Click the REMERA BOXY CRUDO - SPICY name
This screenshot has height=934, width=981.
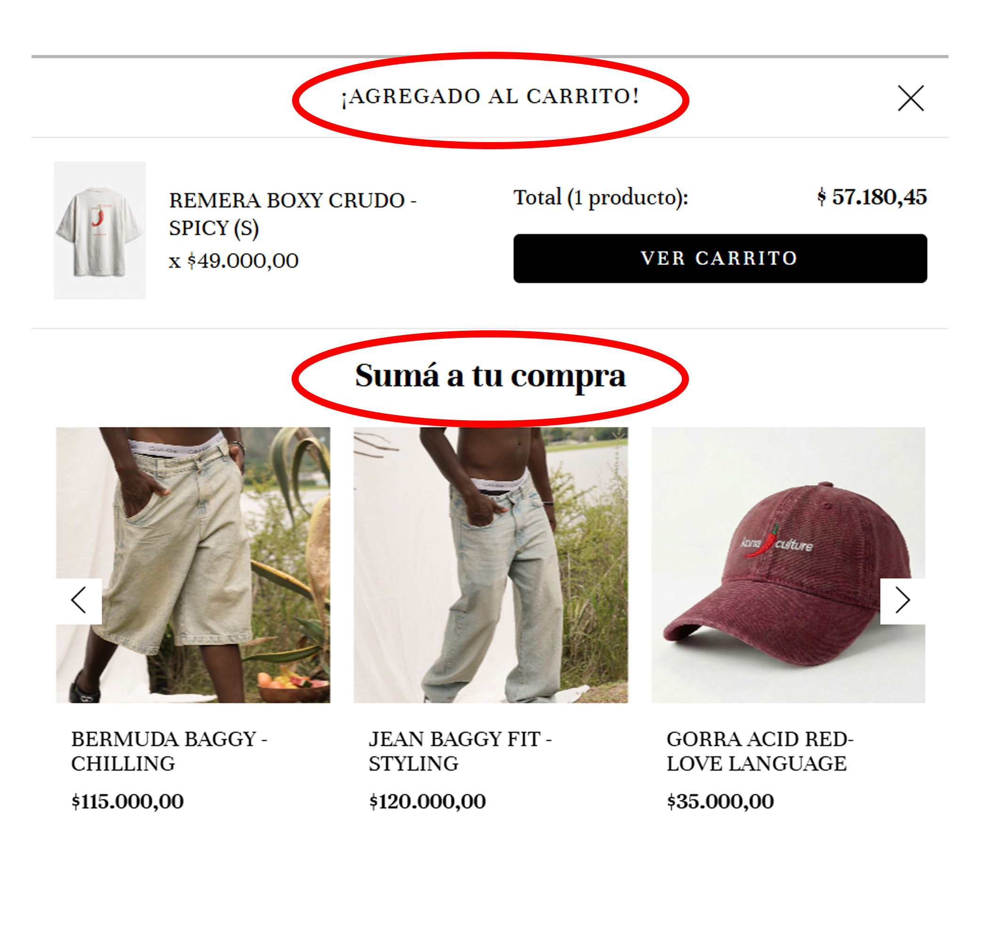293,214
